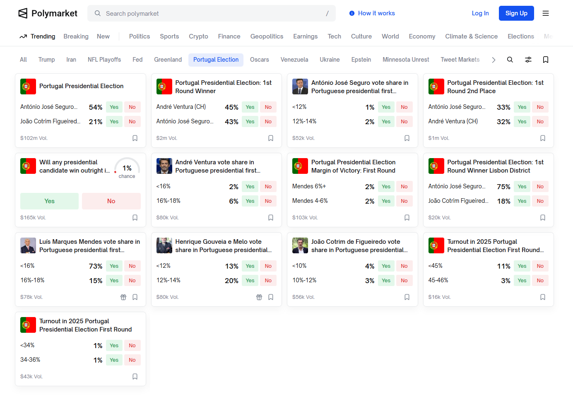573x399 pixels.
Task: Click the Search polymarket input field
Action: pos(211,13)
